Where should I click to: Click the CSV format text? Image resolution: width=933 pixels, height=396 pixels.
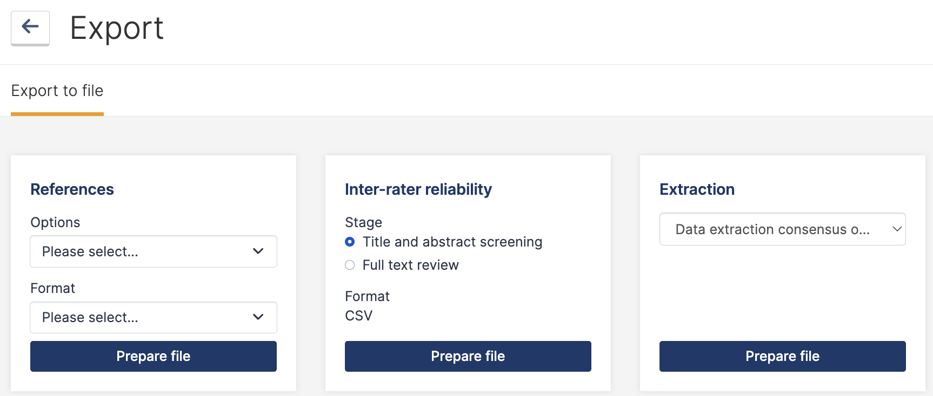coord(359,316)
